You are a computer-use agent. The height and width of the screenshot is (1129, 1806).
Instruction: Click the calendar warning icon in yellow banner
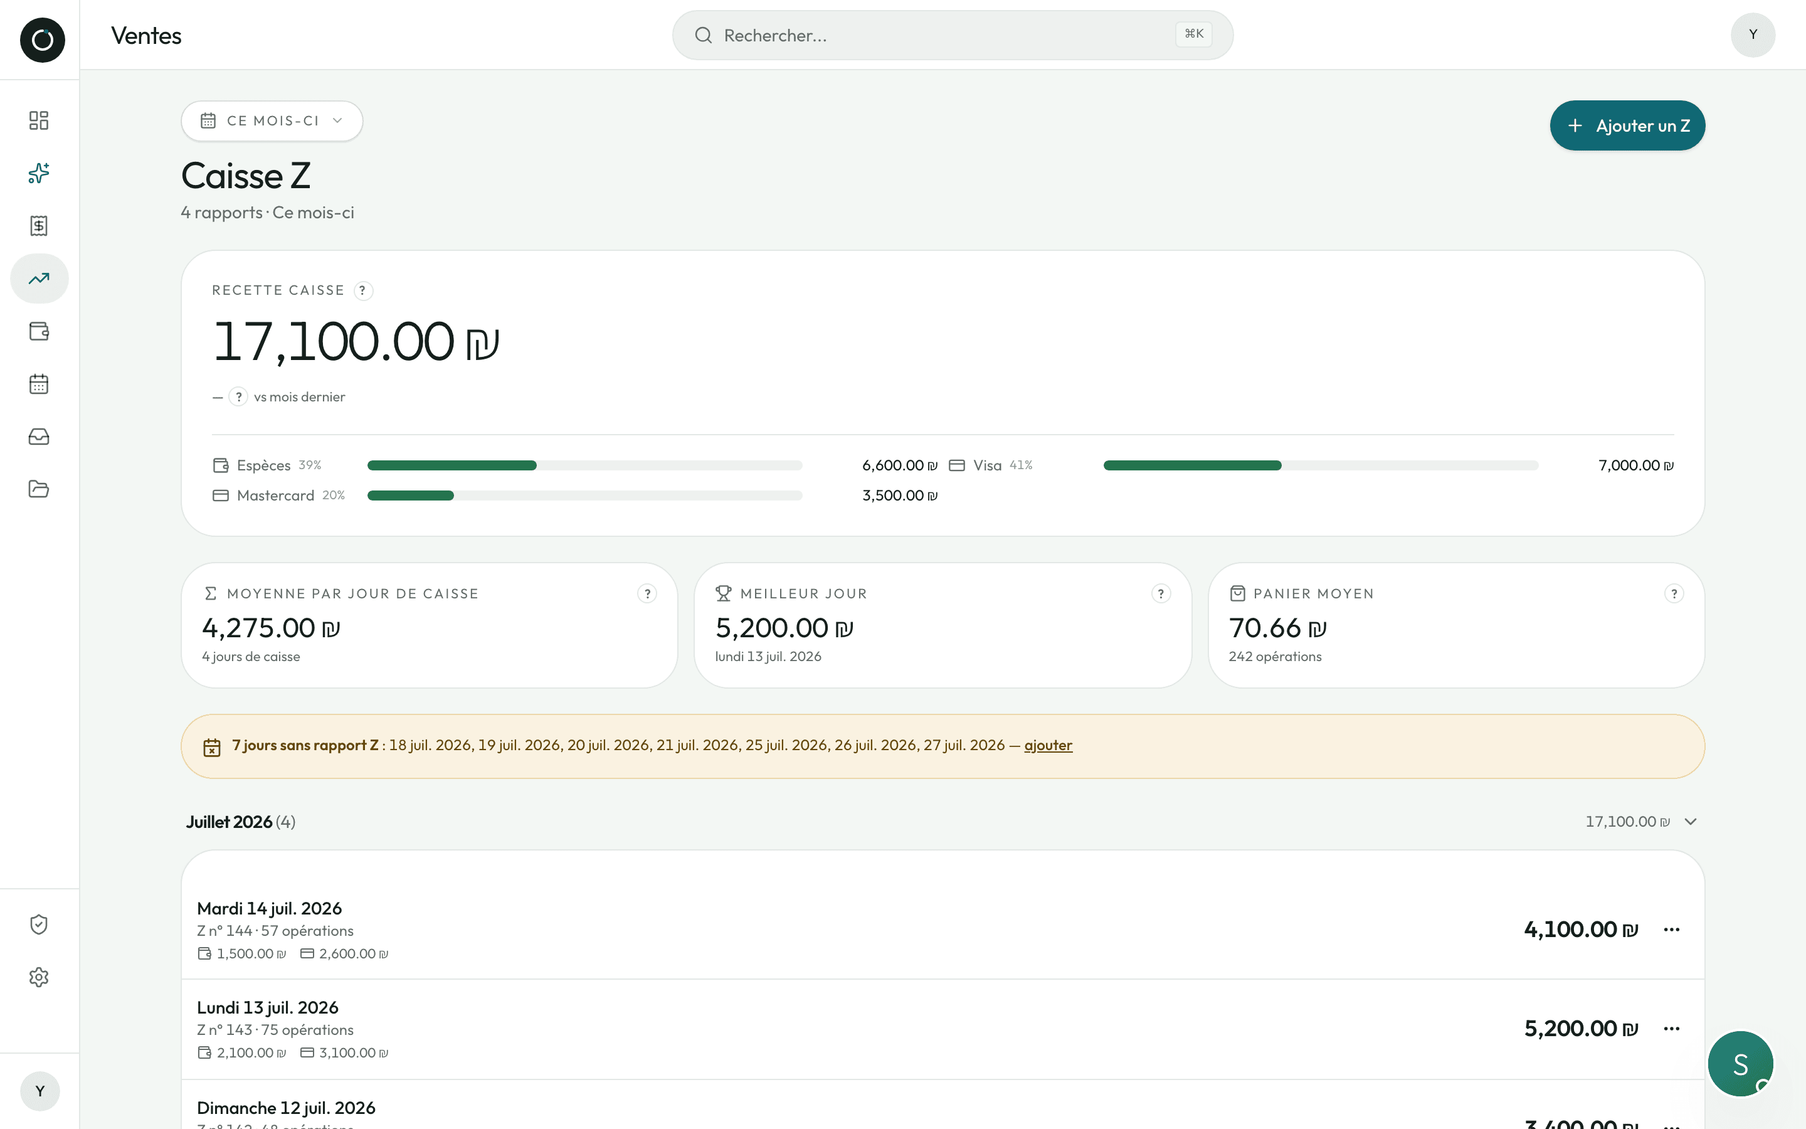pyautogui.click(x=212, y=746)
